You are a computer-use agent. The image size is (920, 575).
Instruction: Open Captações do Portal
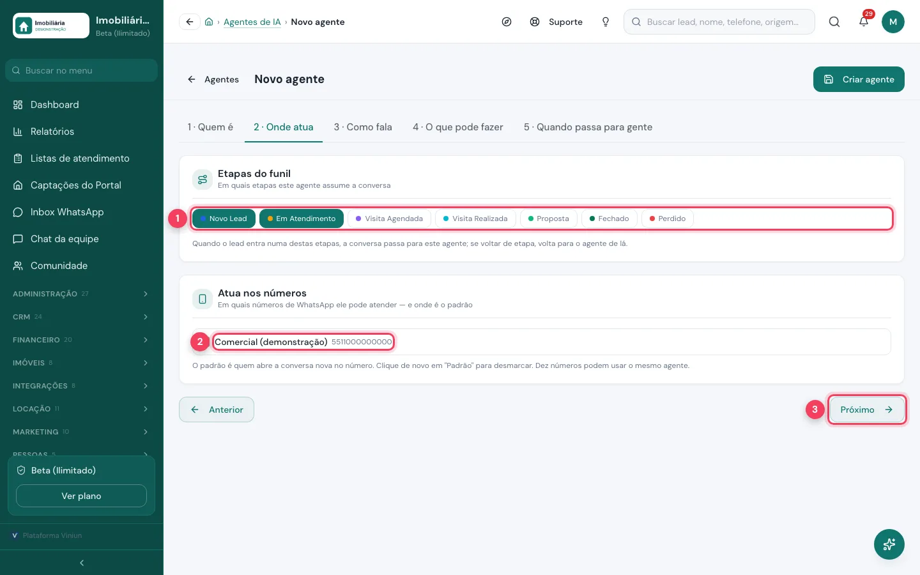(82, 185)
